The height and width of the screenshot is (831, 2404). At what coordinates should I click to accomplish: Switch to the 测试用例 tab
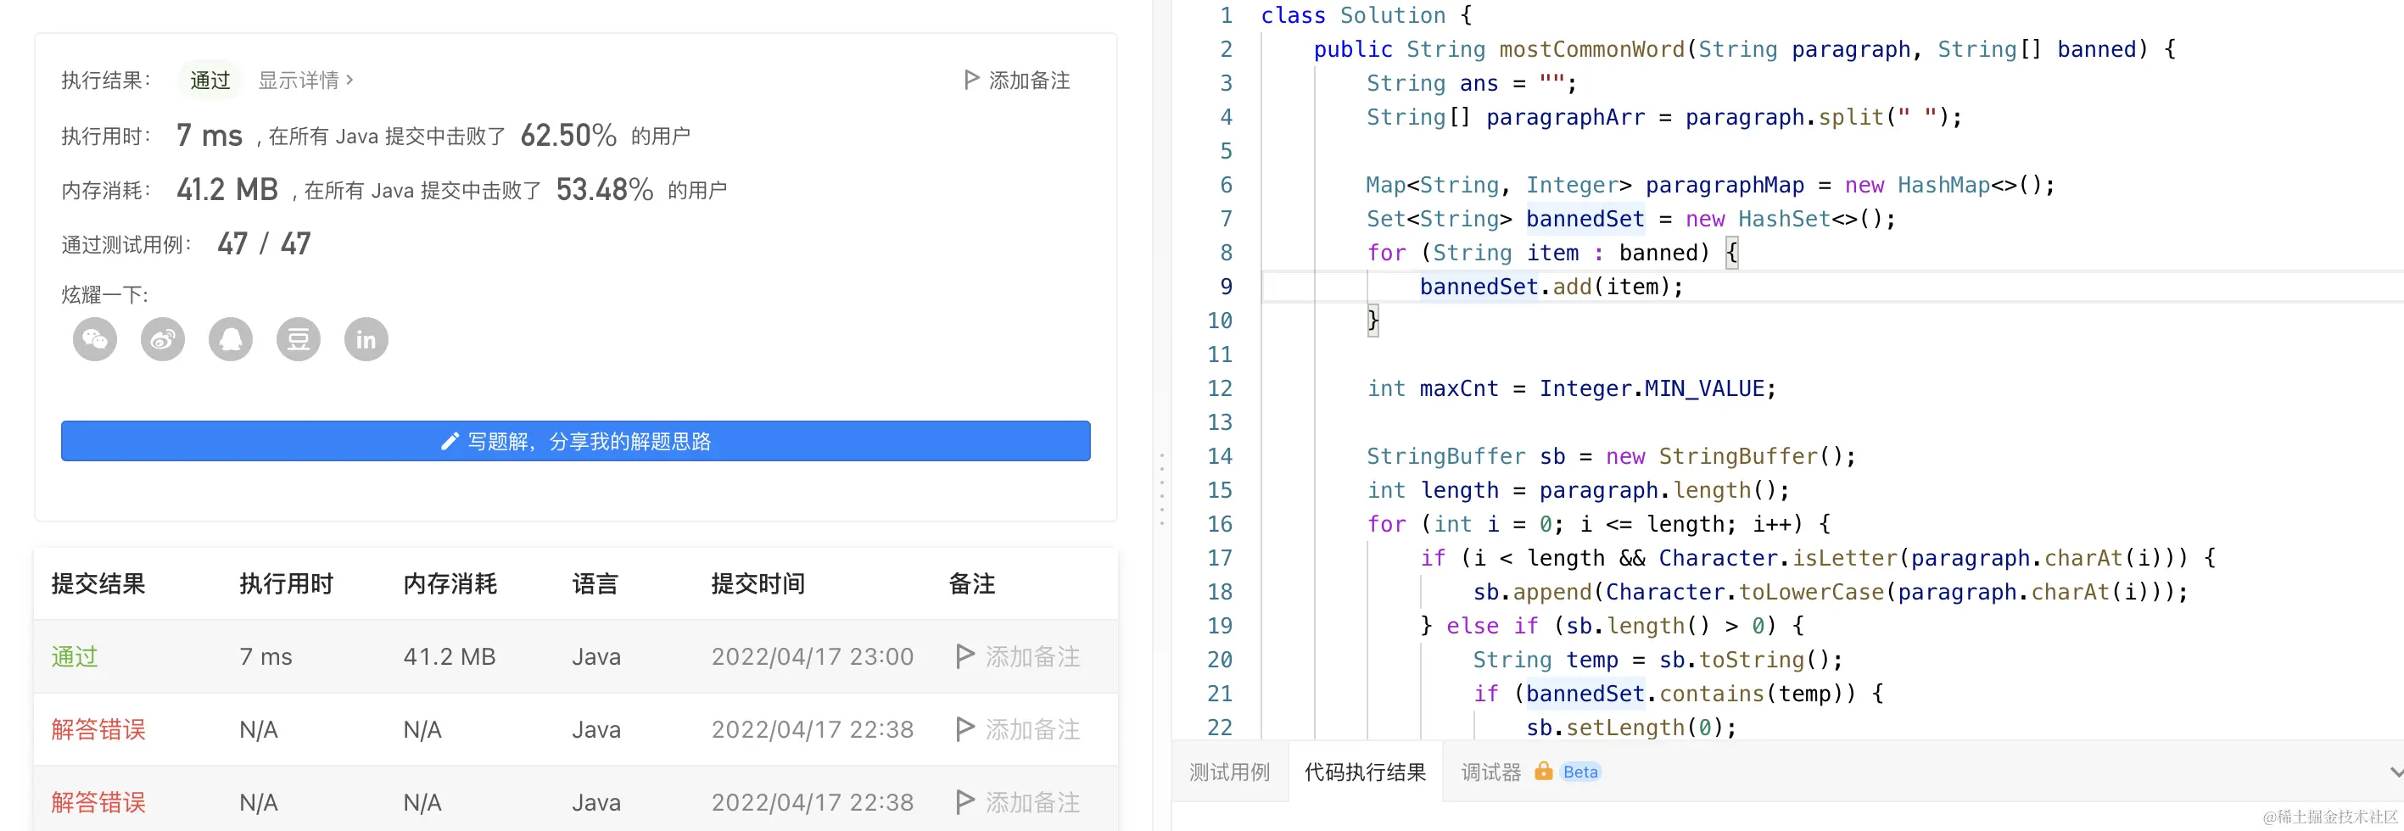(1229, 772)
